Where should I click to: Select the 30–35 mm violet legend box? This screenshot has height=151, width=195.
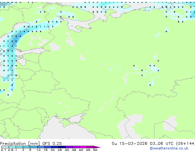point(69,147)
